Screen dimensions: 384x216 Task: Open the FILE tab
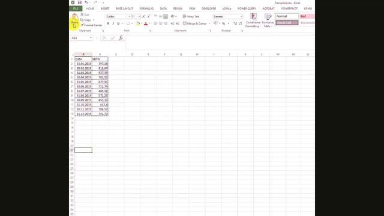pos(76,8)
